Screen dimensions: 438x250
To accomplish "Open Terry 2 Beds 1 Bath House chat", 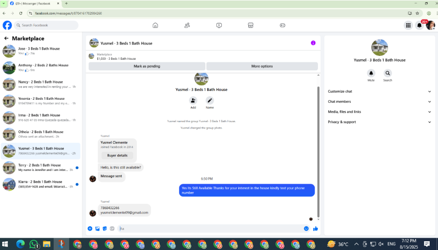I will click(41, 167).
